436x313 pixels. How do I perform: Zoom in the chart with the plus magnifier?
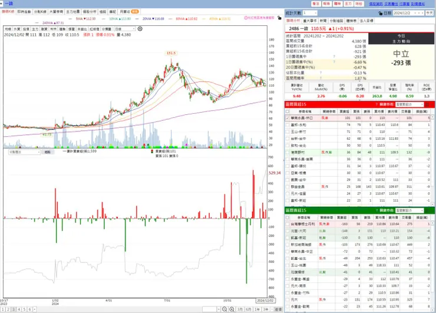232,309
